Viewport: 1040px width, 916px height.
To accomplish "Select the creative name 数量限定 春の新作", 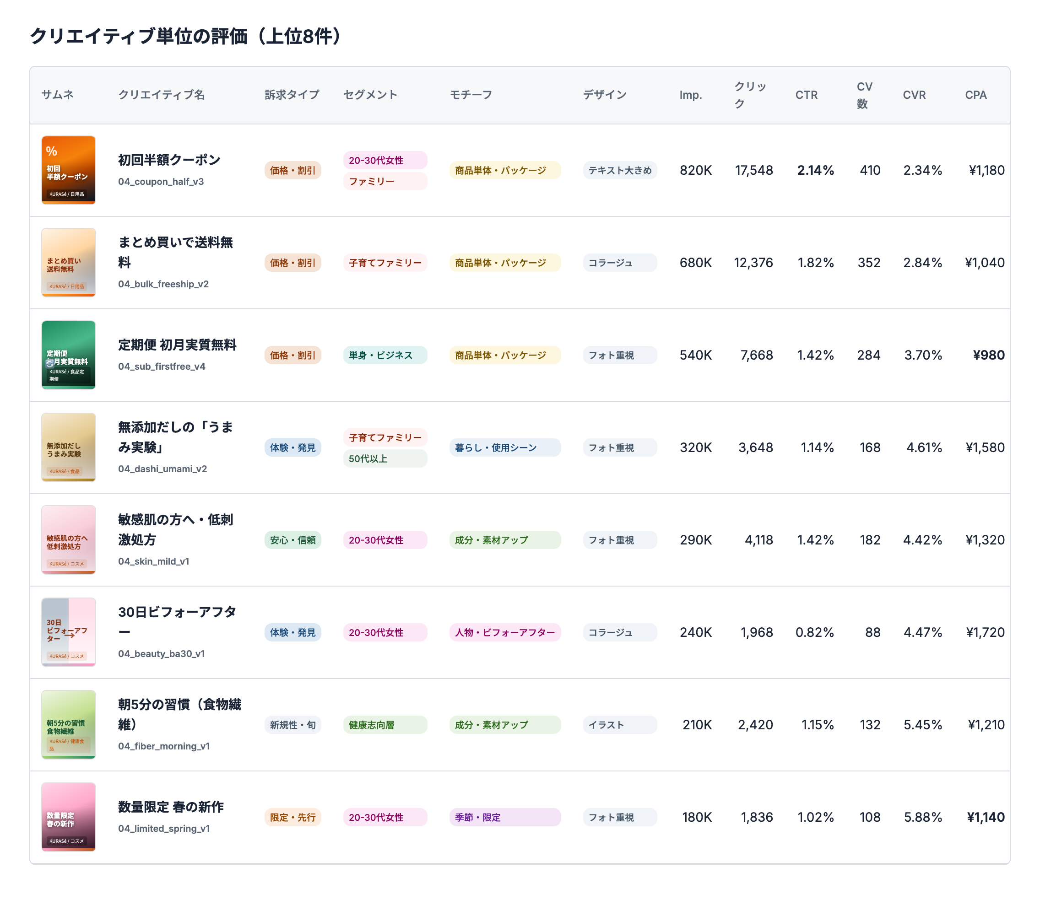I will pyautogui.click(x=171, y=807).
